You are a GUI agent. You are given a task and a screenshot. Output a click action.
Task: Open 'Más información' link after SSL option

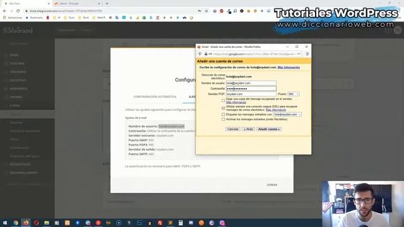(x=276, y=110)
